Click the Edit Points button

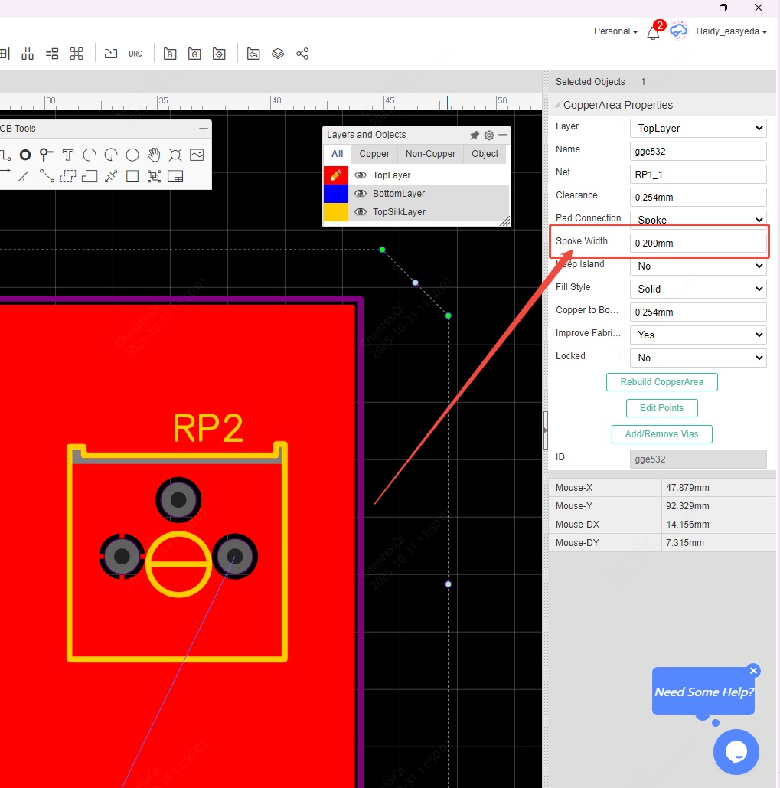tap(661, 408)
